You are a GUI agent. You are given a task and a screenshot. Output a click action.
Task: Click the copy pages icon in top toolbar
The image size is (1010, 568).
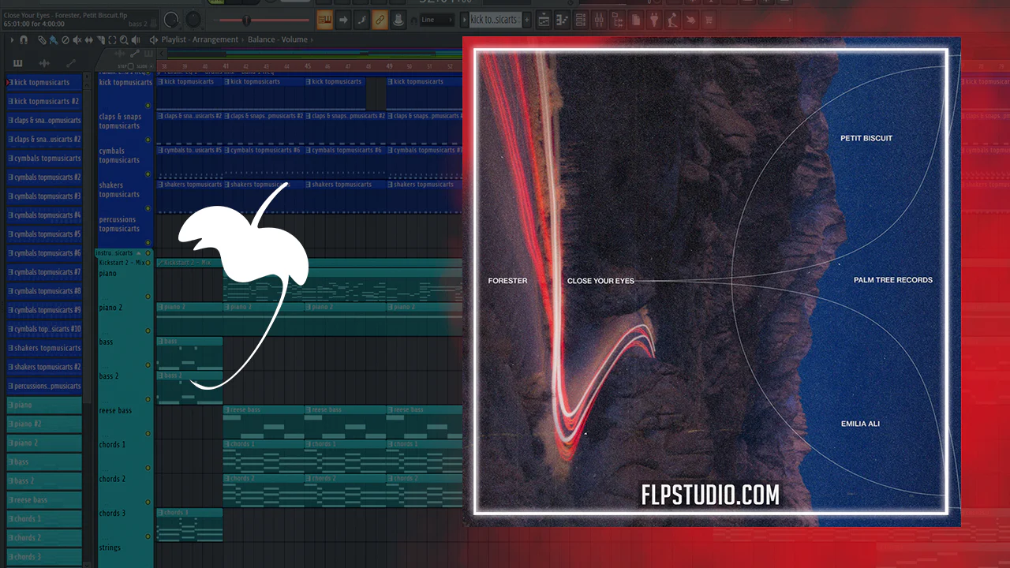pos(636,20)
